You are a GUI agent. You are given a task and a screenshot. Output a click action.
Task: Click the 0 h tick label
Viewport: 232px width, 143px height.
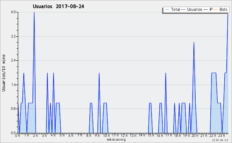pyautogui.click(x=17, y=135)
